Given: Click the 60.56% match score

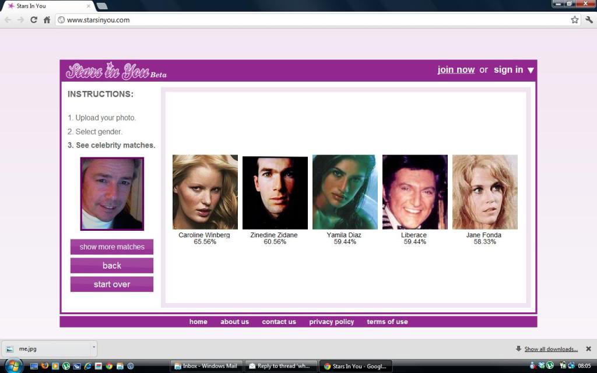Looking at the screenshot, I should point(275,242).
